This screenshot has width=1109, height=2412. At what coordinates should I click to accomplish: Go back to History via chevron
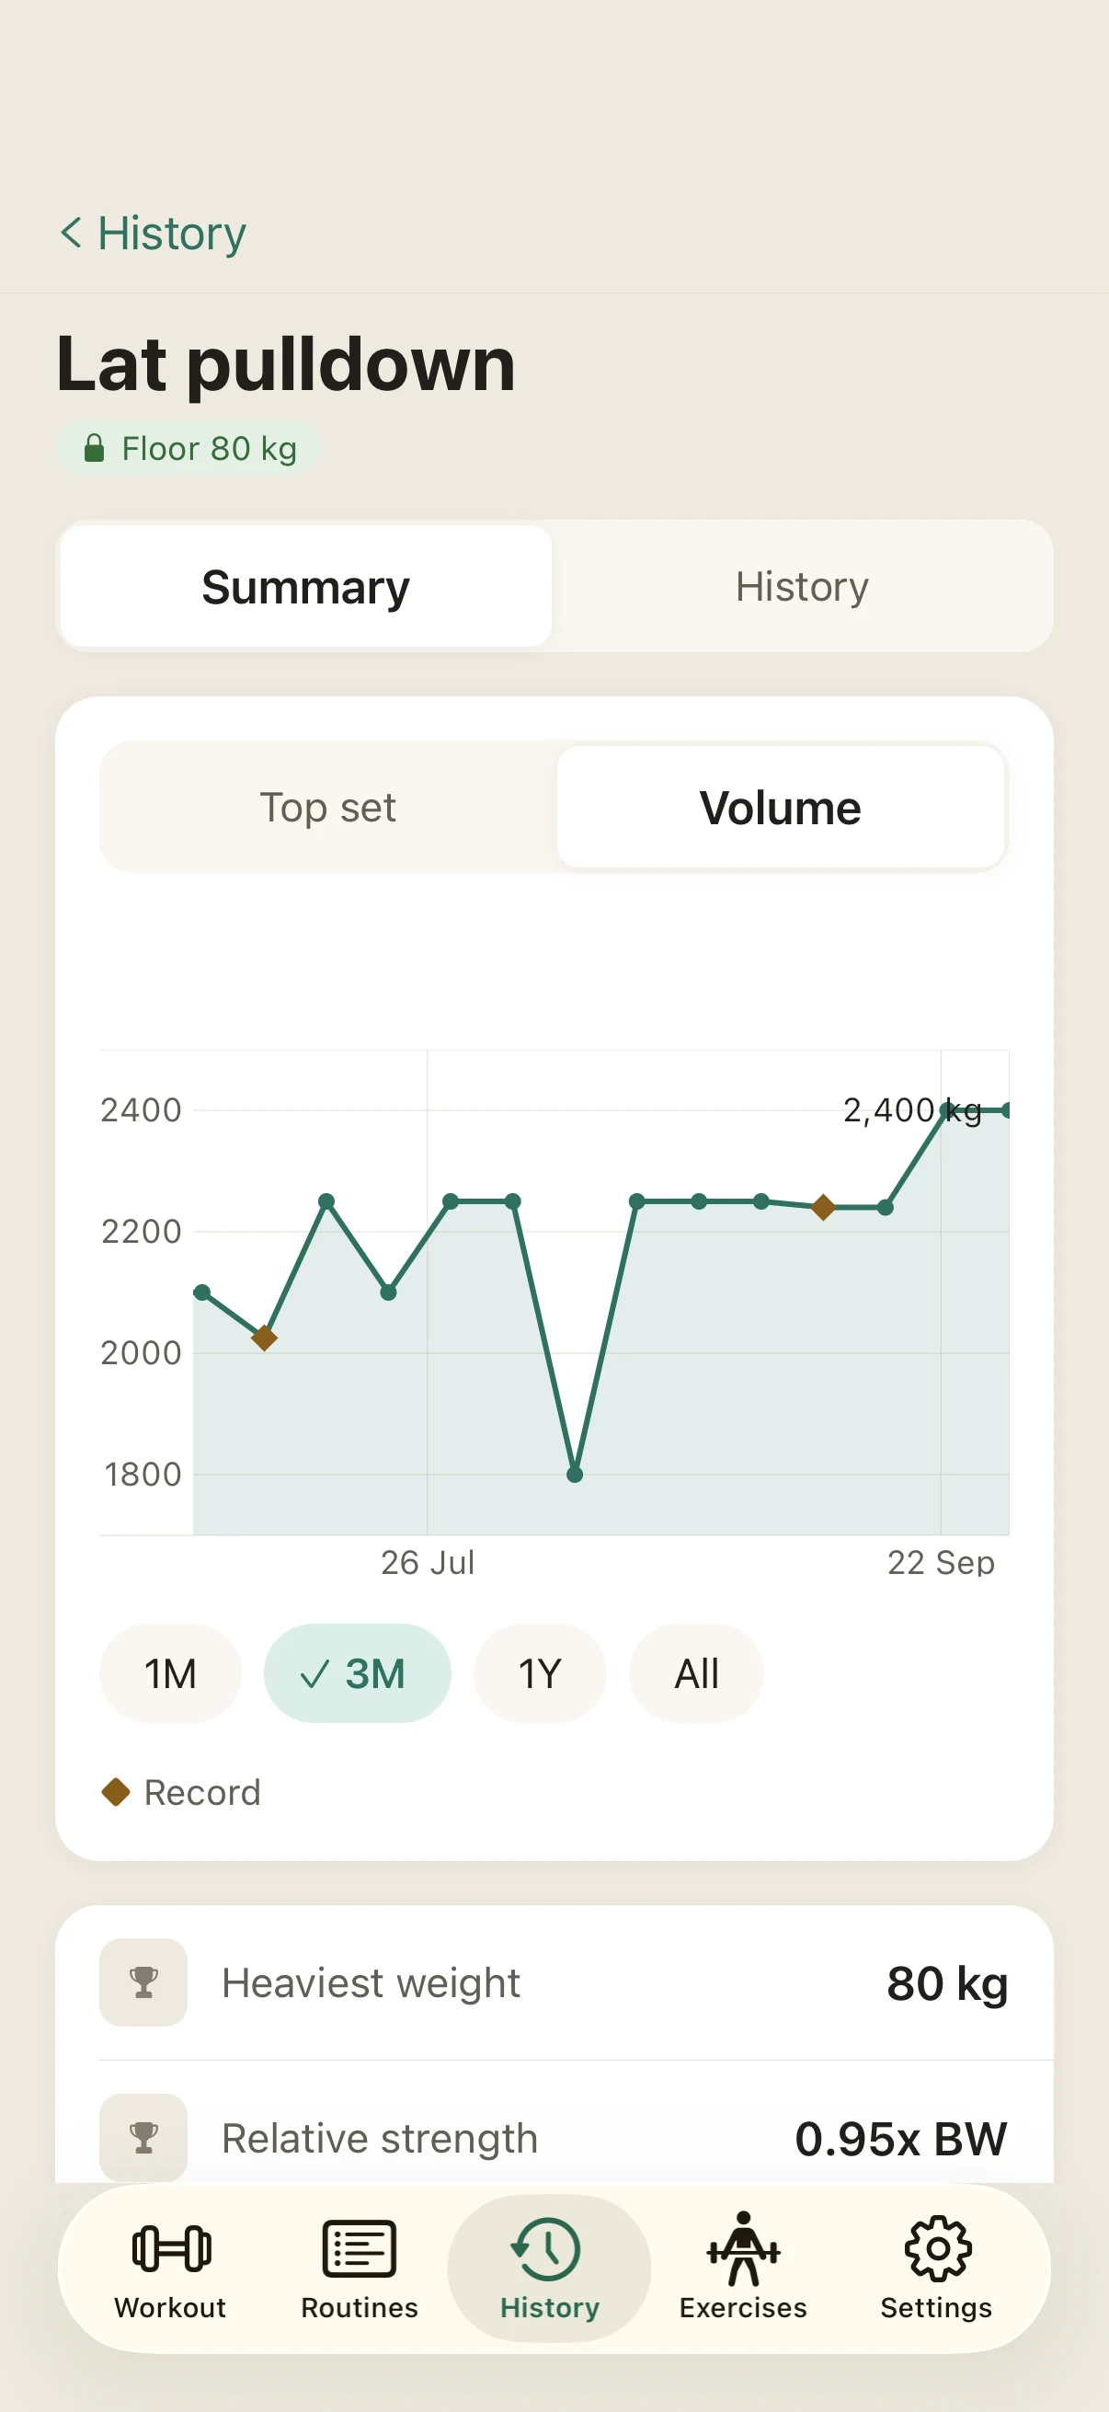tap(153, 233)
